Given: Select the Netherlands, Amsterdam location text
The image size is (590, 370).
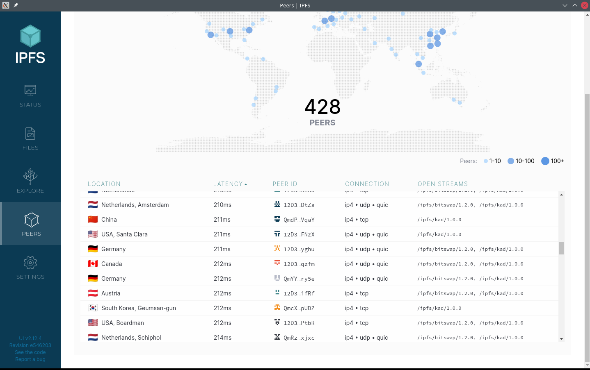Looking at the screenshot, I should (135, 205).
